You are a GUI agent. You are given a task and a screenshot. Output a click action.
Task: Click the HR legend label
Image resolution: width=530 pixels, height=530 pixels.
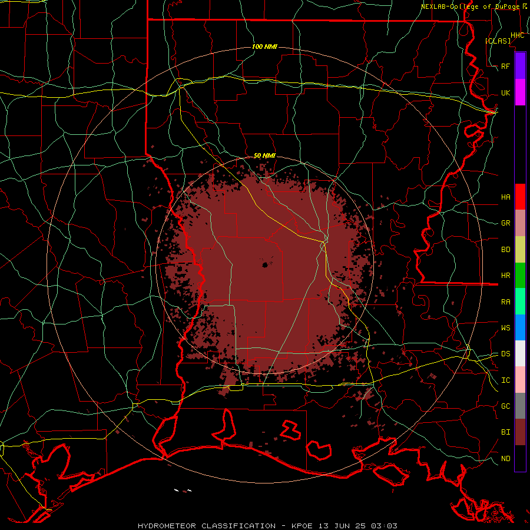(506, 276)
